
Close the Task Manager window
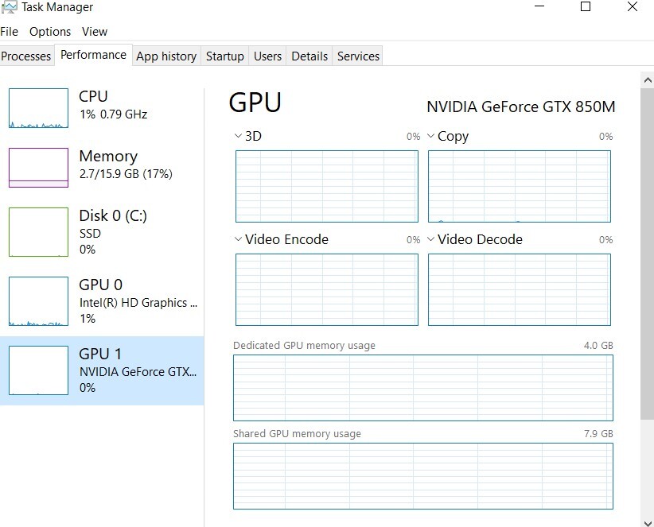(x=633, y=6)
